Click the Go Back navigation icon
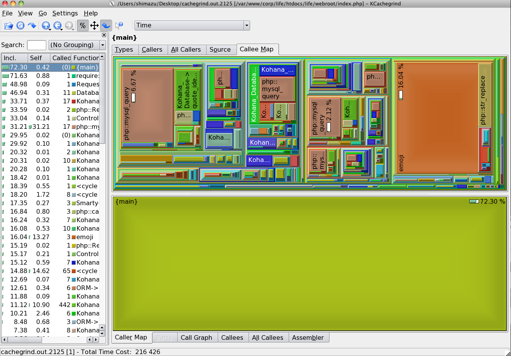This screenshot has width=511, height=356. point(57,26)
